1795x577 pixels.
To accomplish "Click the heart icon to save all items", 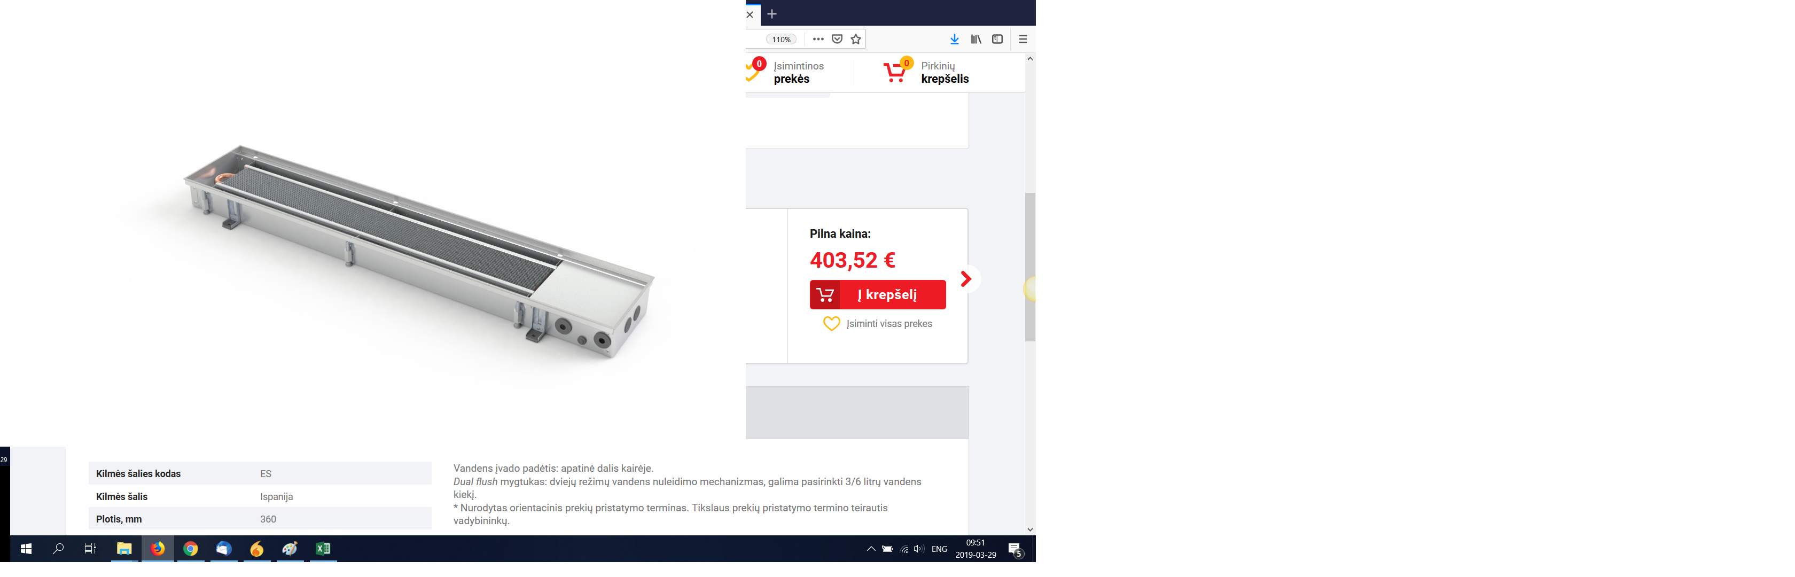I will pyautogui.click(x=831, y=324).
